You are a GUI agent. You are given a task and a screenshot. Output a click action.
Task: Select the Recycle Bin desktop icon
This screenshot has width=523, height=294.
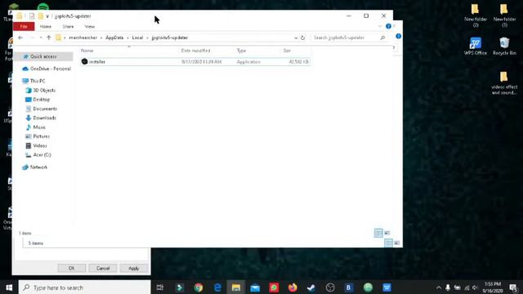(x=504, y=46)
